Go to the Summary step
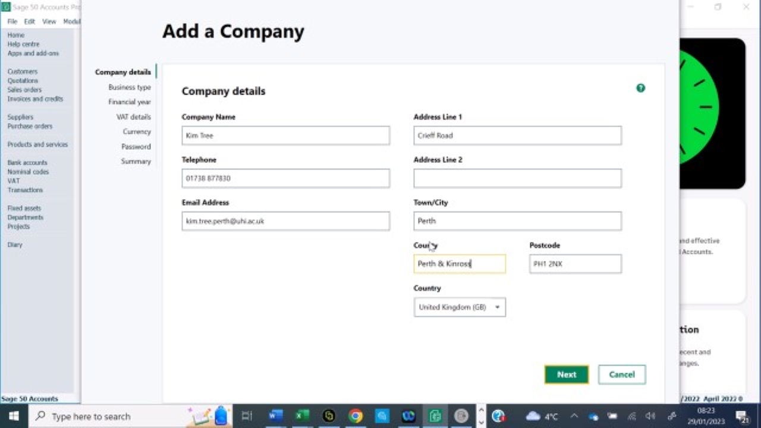The image size is (761, 428). (x=136, y=161)
